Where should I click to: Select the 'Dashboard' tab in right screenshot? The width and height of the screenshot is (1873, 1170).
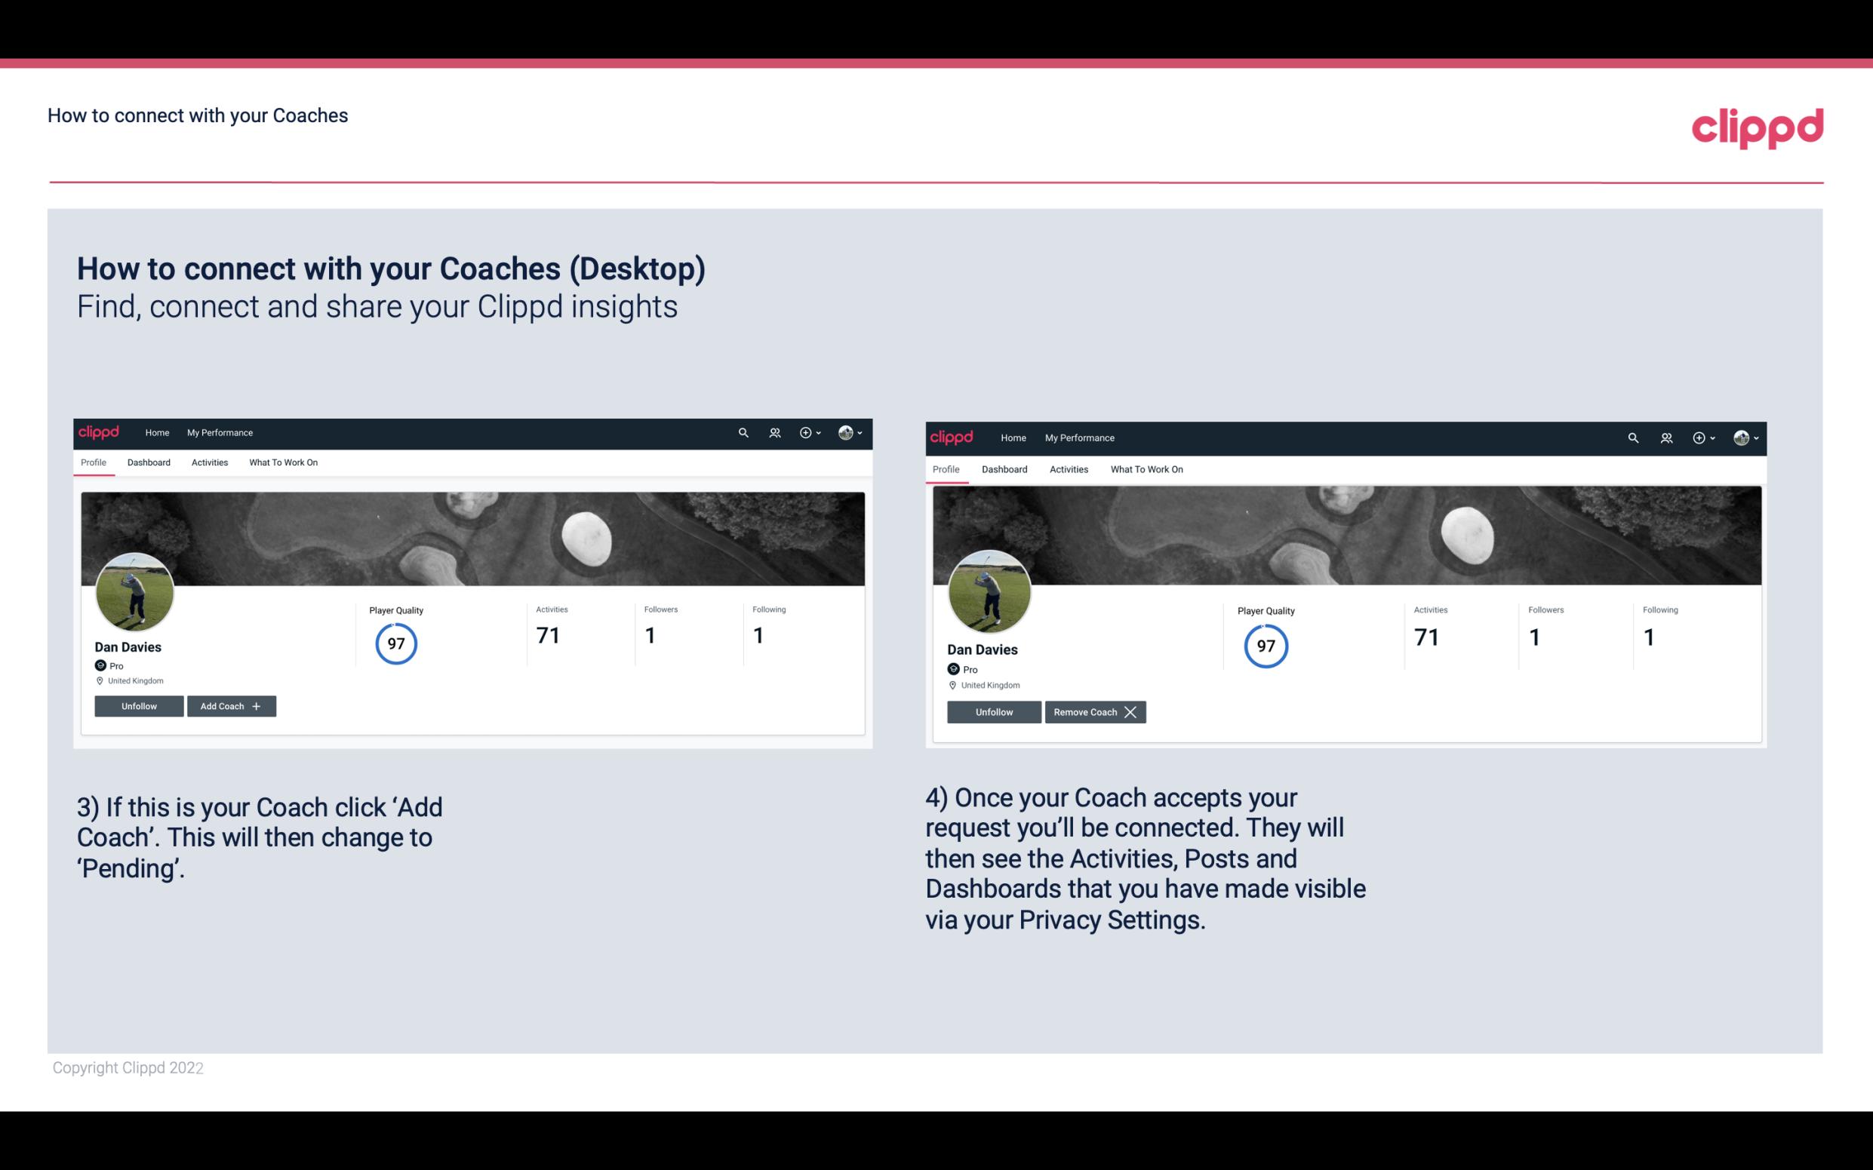pyautogui.click(x=1003, y=468)
